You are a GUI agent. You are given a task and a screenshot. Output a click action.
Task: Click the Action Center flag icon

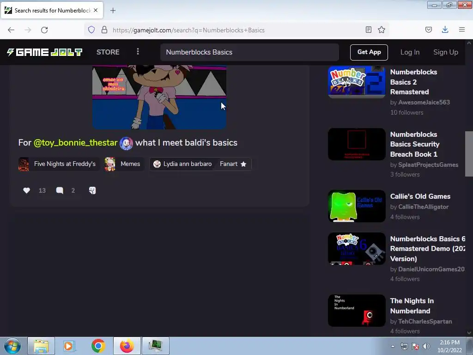click(415, 346)
